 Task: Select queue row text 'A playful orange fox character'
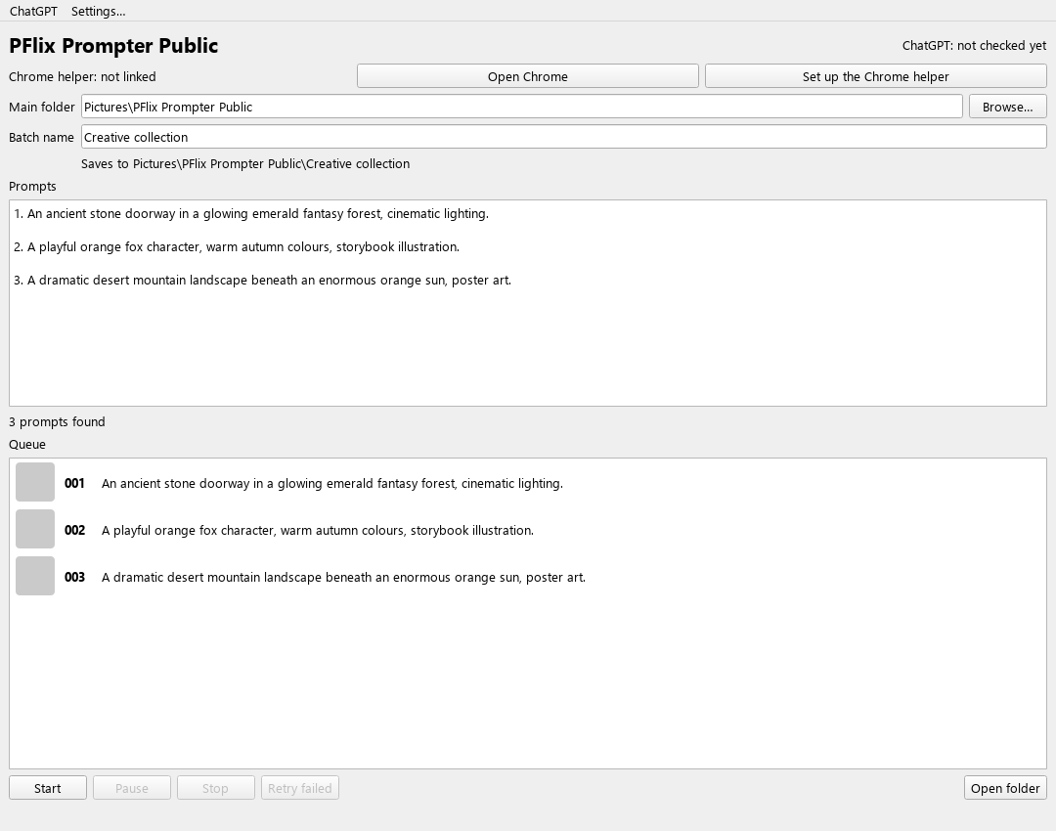point(317,531)
